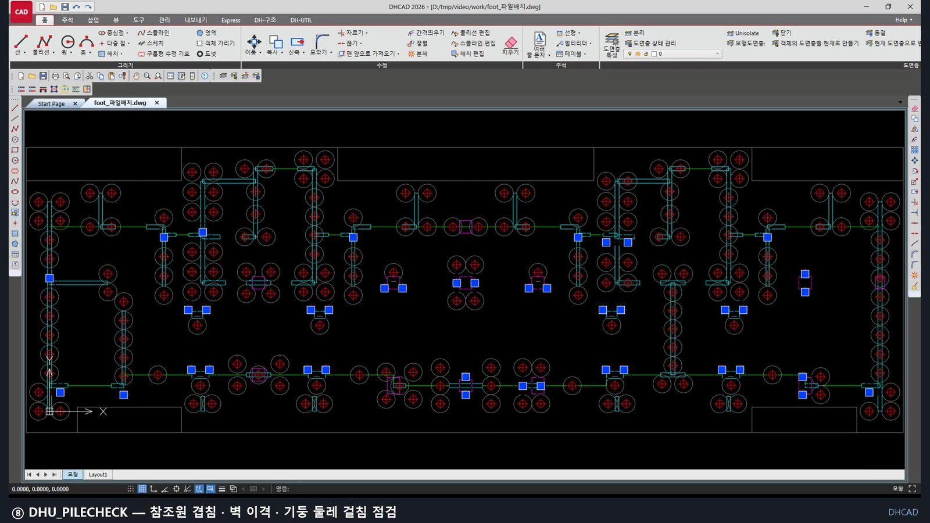Click the 도면층 상태 관리 button

(650, 44)
